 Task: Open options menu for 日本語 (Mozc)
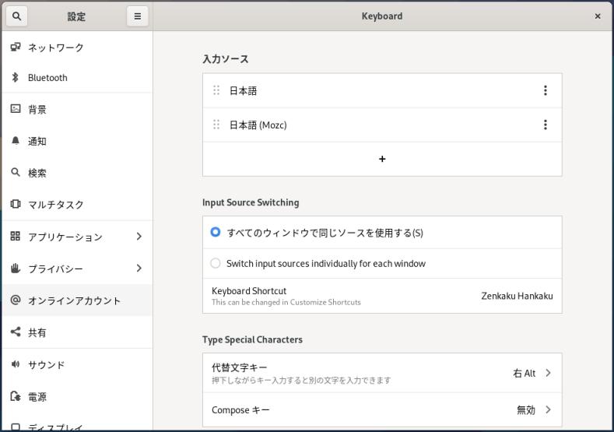[545, 125]
